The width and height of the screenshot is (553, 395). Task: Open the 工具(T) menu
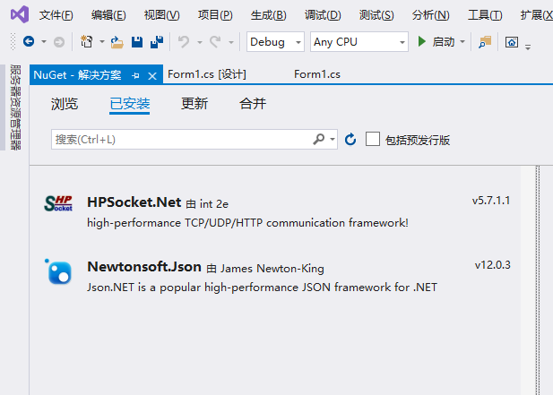485,15
